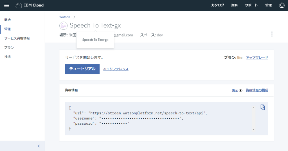Select プラン in the sidebar

(9, 47)
